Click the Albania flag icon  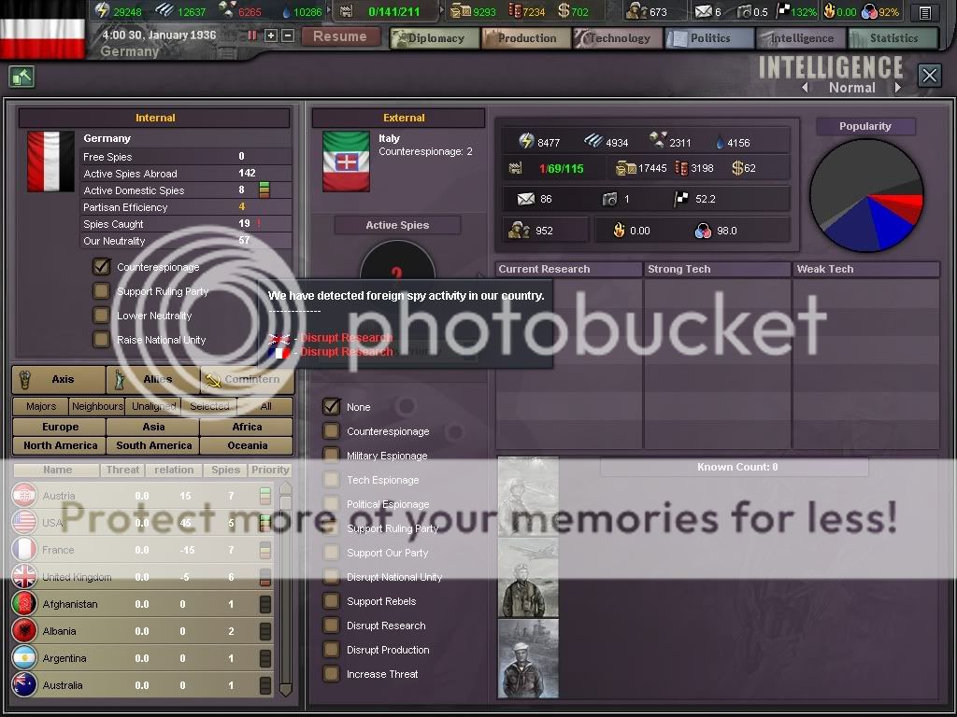point(24,631)
